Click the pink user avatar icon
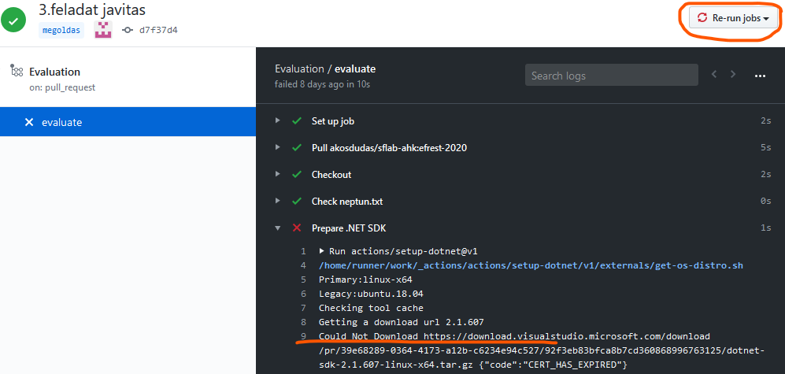This screenshot has height=374, width=785. [x=103, y=30]
